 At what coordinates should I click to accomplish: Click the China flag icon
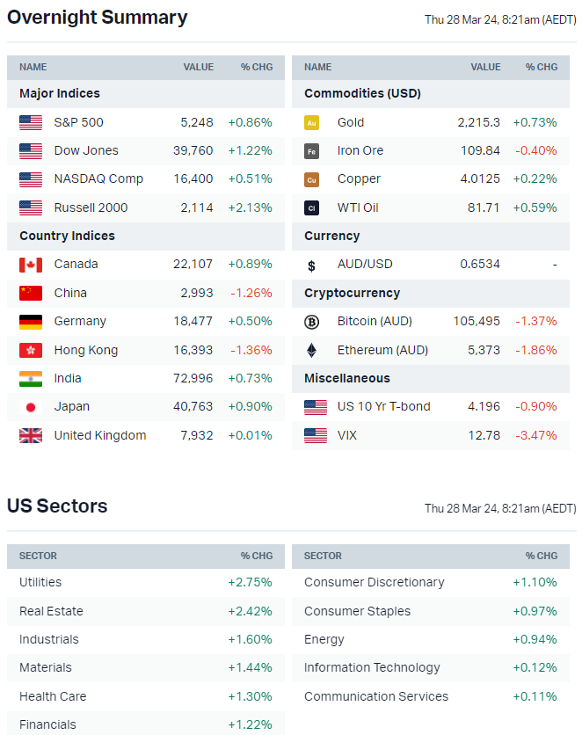(31, 293)
